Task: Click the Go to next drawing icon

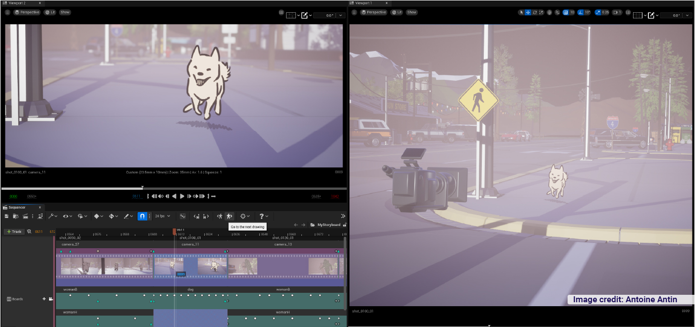Action: [x=229, y=216]
